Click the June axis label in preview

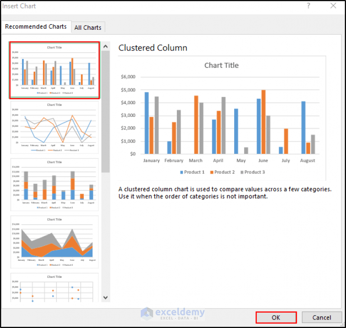tap(263, 161)
